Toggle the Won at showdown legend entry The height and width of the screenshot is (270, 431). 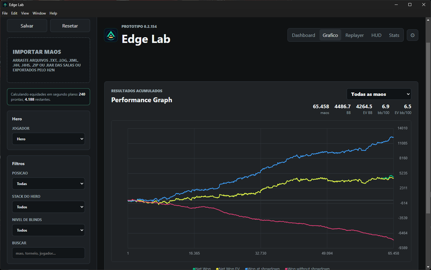262,268
